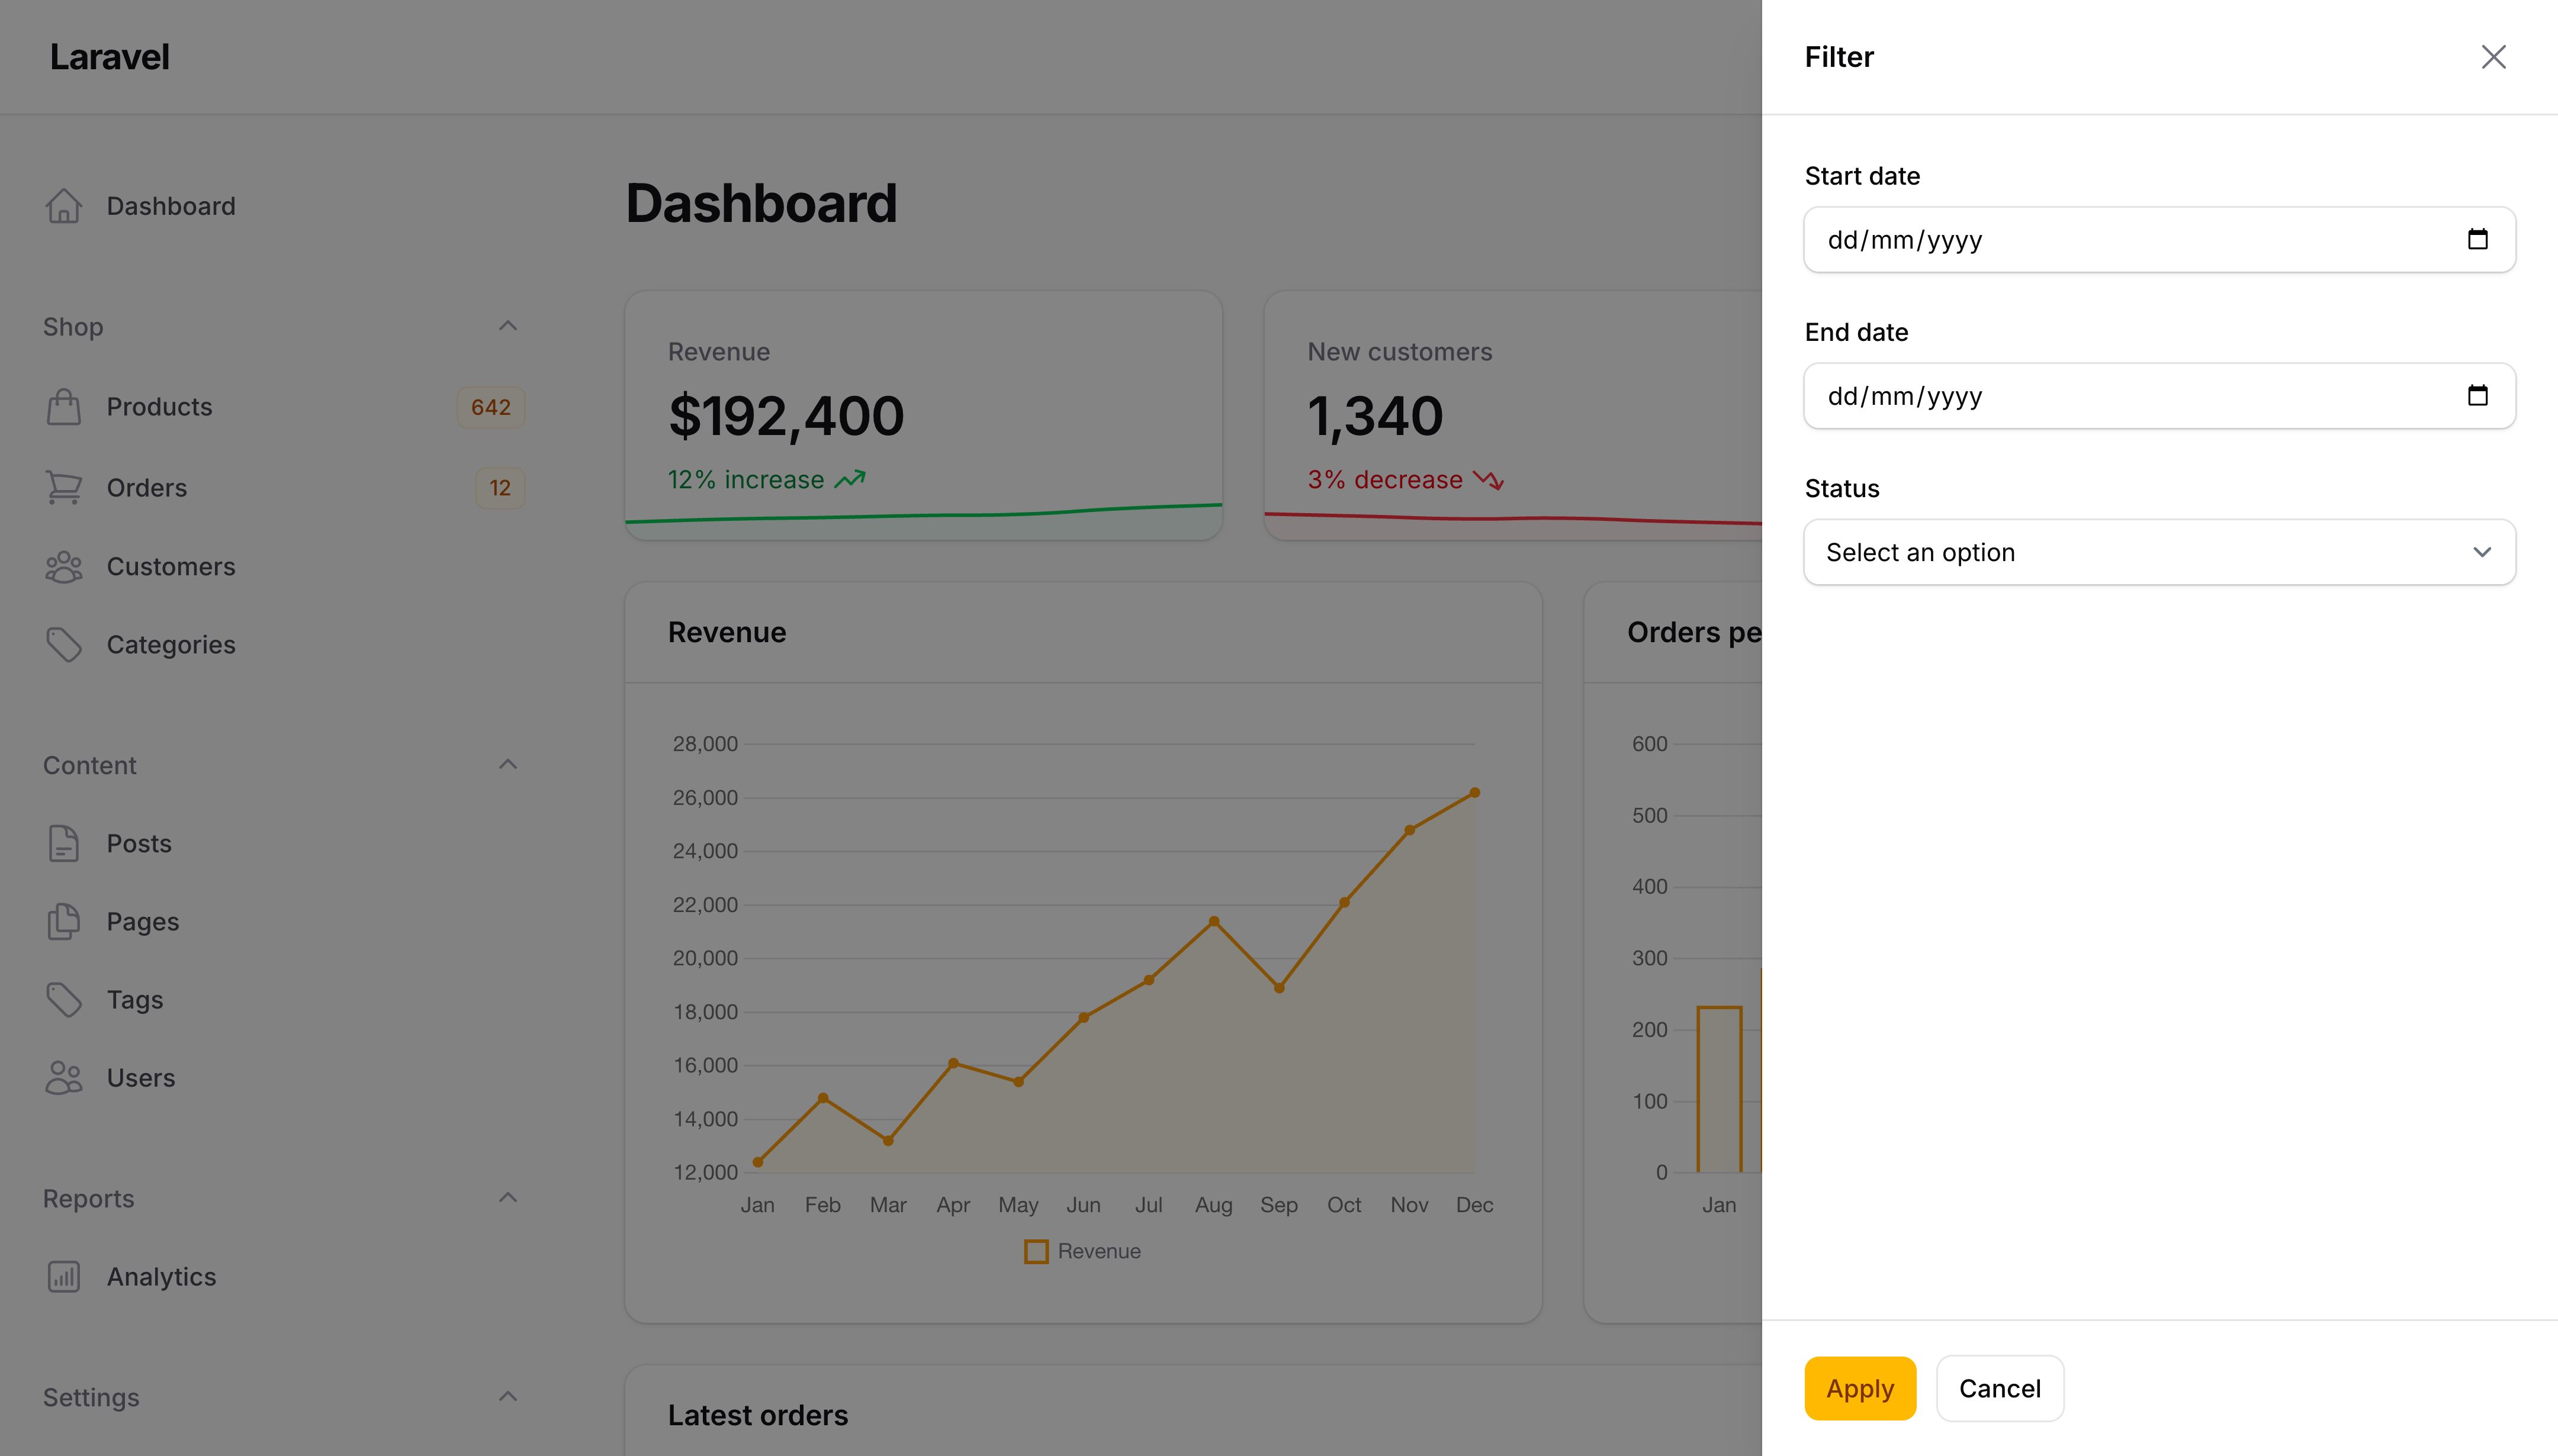
Task: Click the $192,400 revenue value
Action: (786, 416)
